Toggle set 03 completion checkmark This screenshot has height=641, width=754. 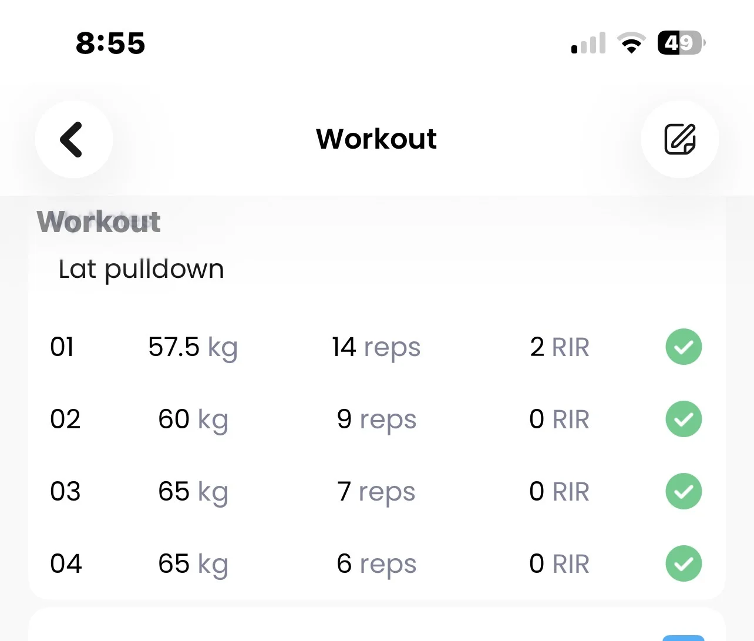[684, 492]
